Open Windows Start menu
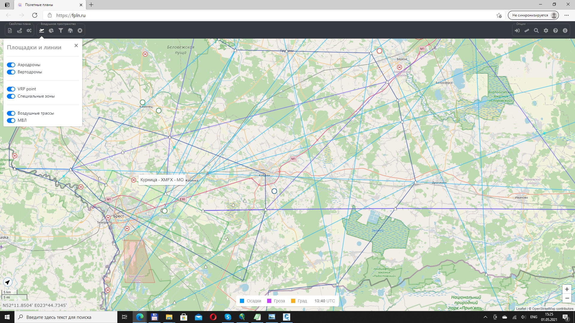 (7, 317)
